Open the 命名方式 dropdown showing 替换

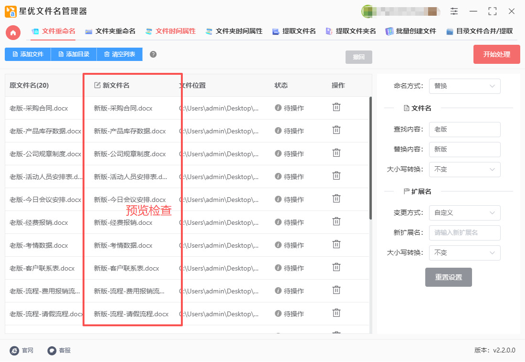coord(465,86)
